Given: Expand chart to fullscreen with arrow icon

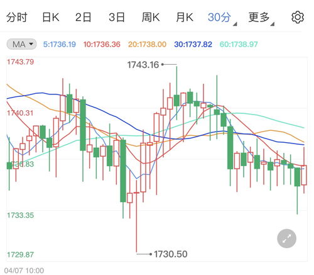Looking at the screenshot, I should [286, 239].
